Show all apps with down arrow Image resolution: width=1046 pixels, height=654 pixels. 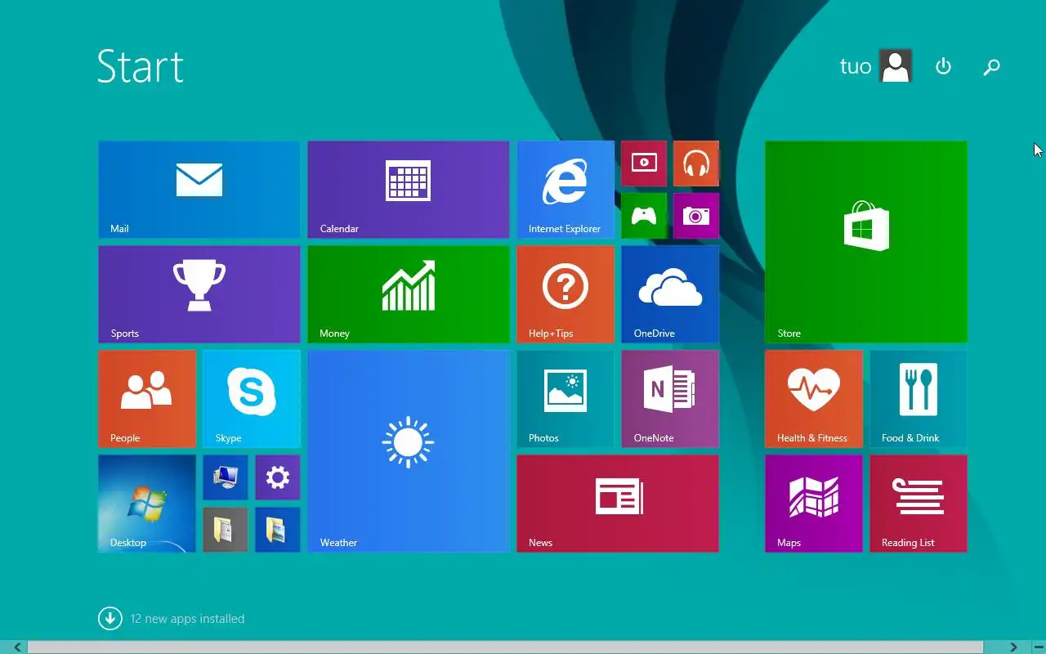[x=110, y=619]
